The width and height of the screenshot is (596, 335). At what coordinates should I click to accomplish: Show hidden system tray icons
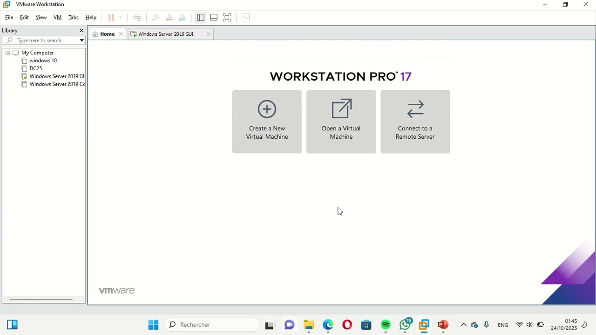tap(463, 325)
